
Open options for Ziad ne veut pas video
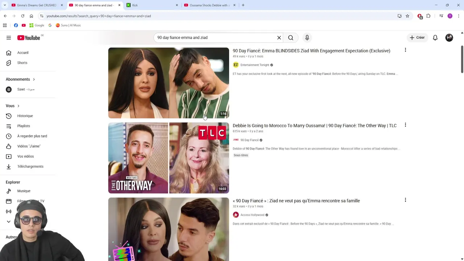coord(405,200)
